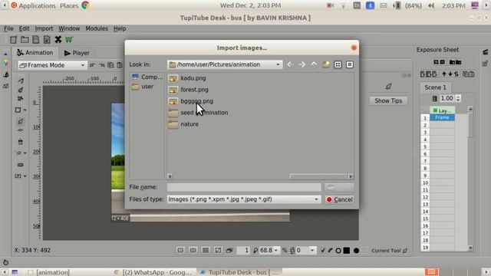Viewport: 491px width, 276px height.
Task: Move frame down arrow in Exposure Sheet
Action: tap(450, 74)
